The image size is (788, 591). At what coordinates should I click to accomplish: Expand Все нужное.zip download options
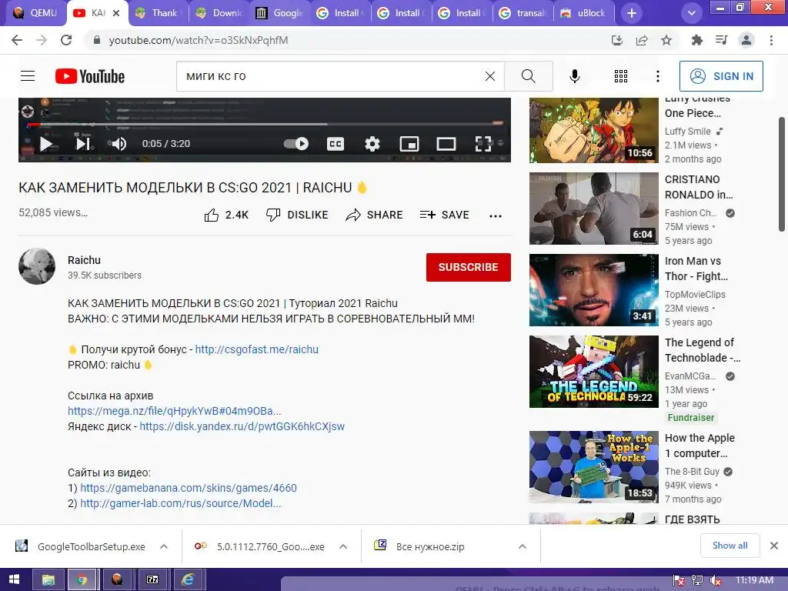click(523, 547)
